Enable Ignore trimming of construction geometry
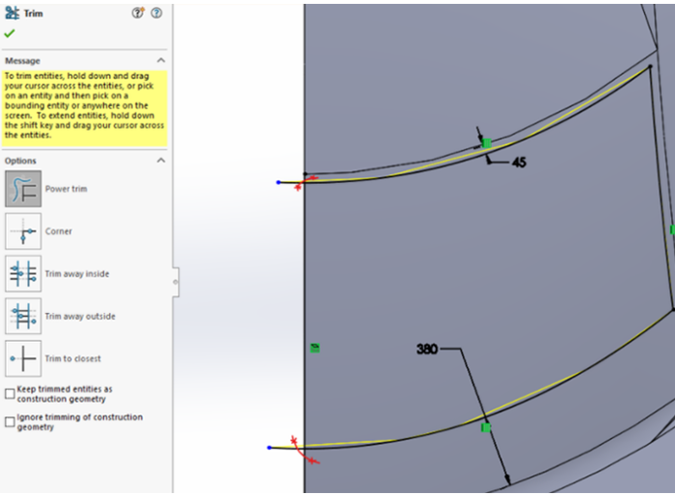This screenshot has width=675, height=495. point(10,422)
